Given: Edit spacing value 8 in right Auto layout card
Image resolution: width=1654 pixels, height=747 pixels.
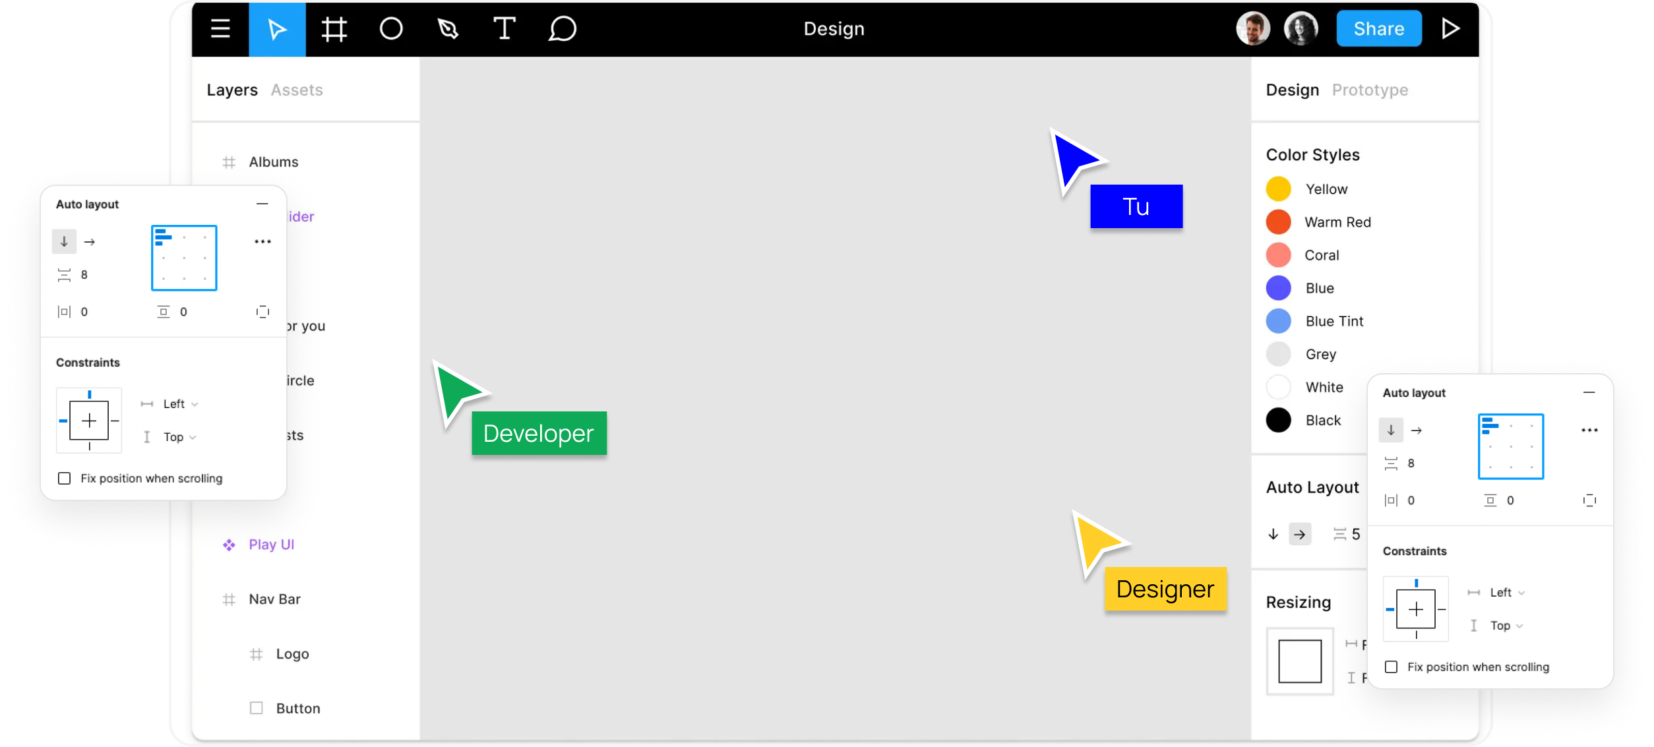Looking at the screenshot, I should pyautogui.click(x=1411, y=463).
